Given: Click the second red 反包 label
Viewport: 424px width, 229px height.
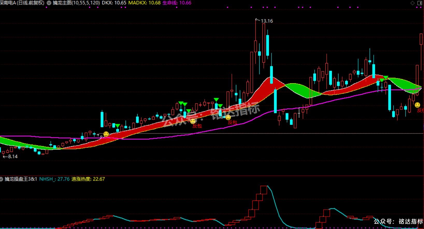Looking at the screenshot, I should (232, 122).
